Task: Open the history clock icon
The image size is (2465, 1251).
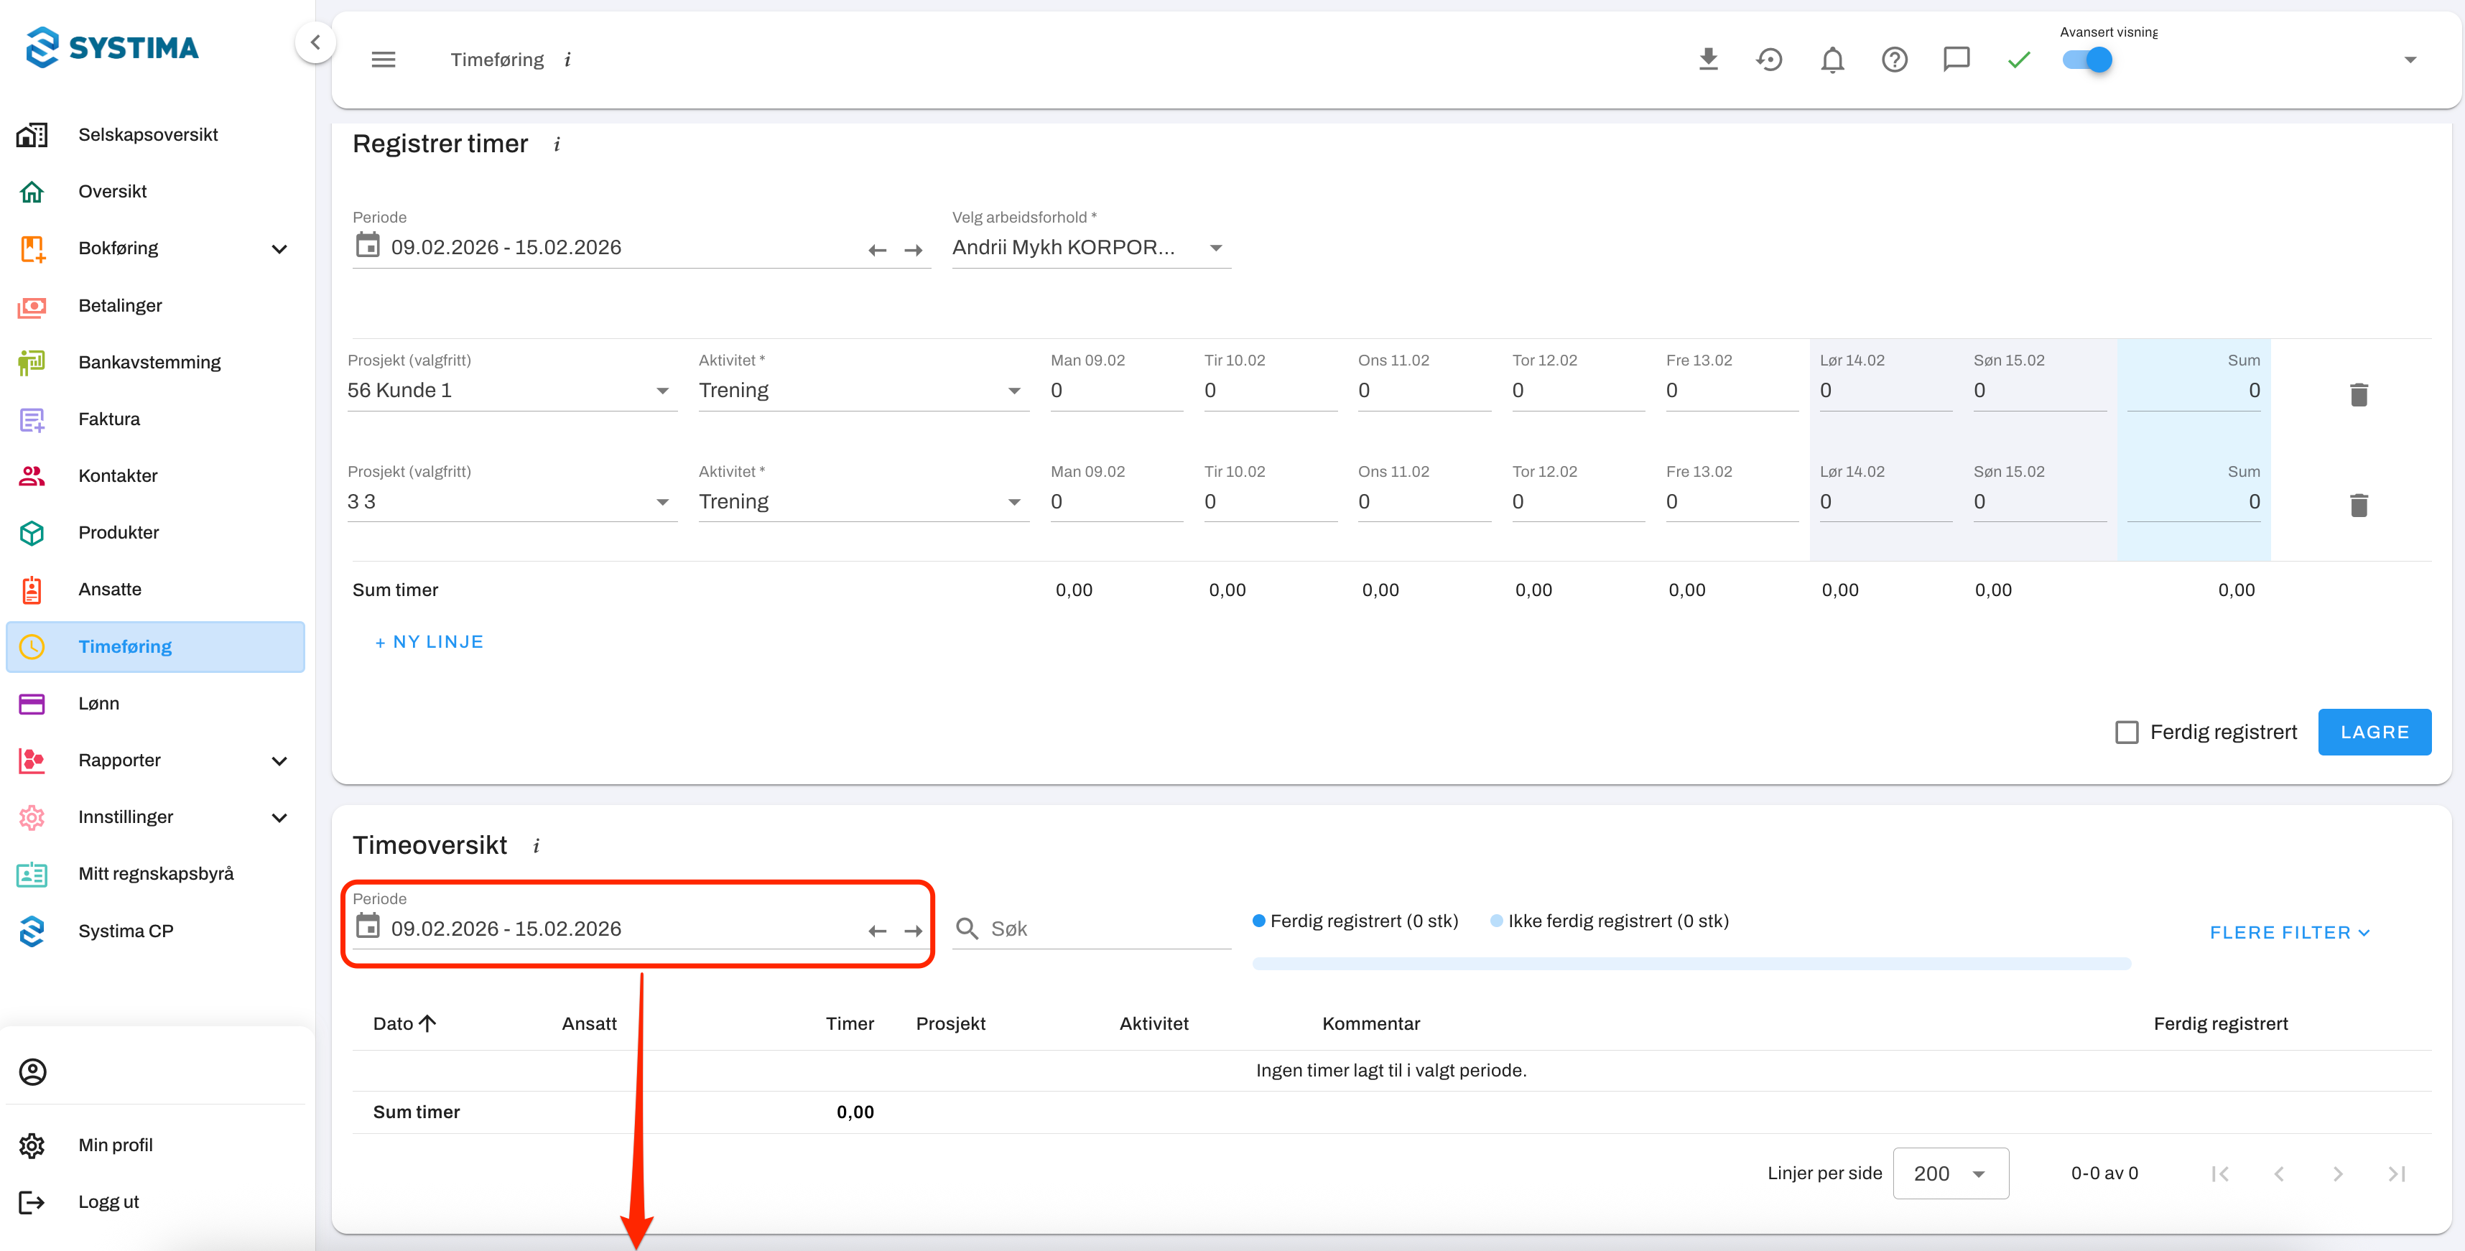Action: 1769,60
